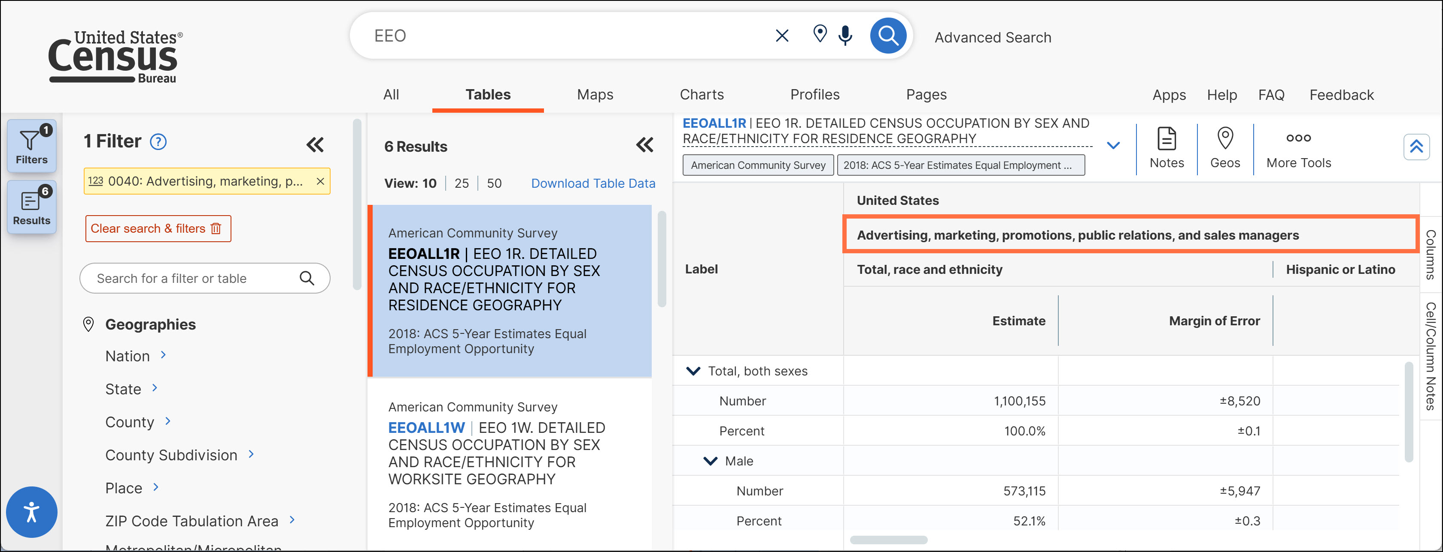The height and width of the screenshot is (552, 1443).
Task: Collapse table header with double up arrow
Action: (1417, 147)
